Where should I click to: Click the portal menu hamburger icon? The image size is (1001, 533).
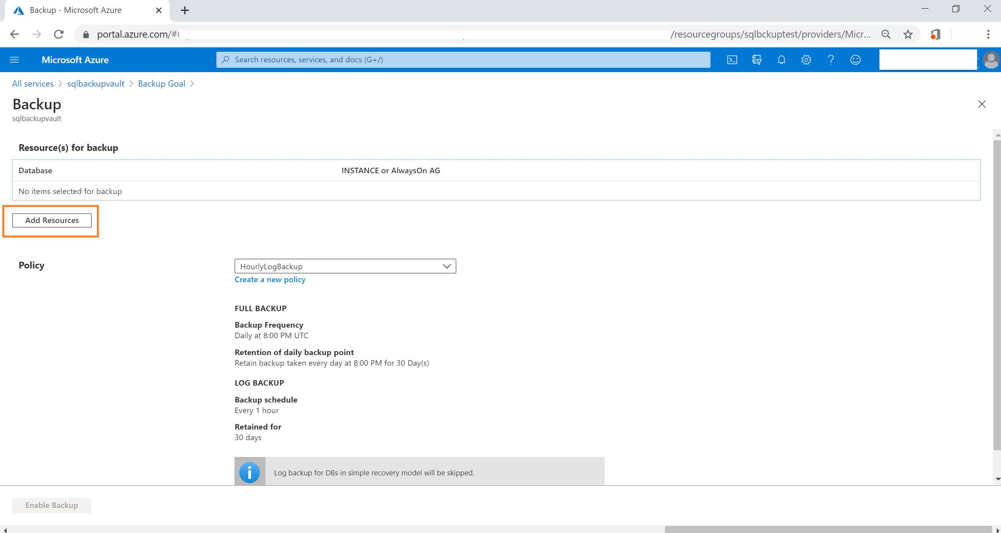click(x=15, y=60)
